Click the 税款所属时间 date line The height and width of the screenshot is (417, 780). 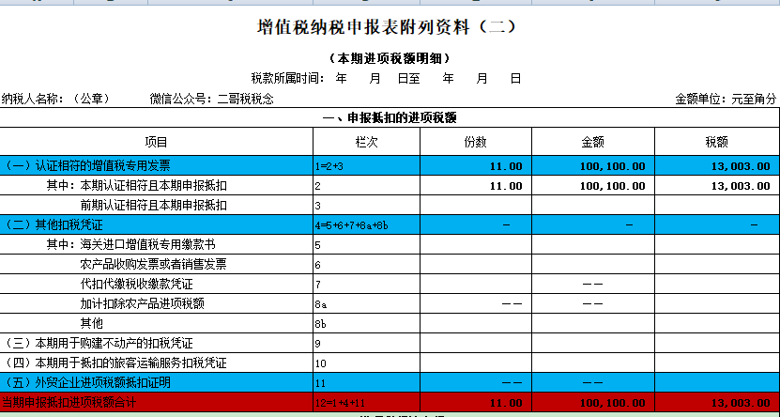(386, 78)
